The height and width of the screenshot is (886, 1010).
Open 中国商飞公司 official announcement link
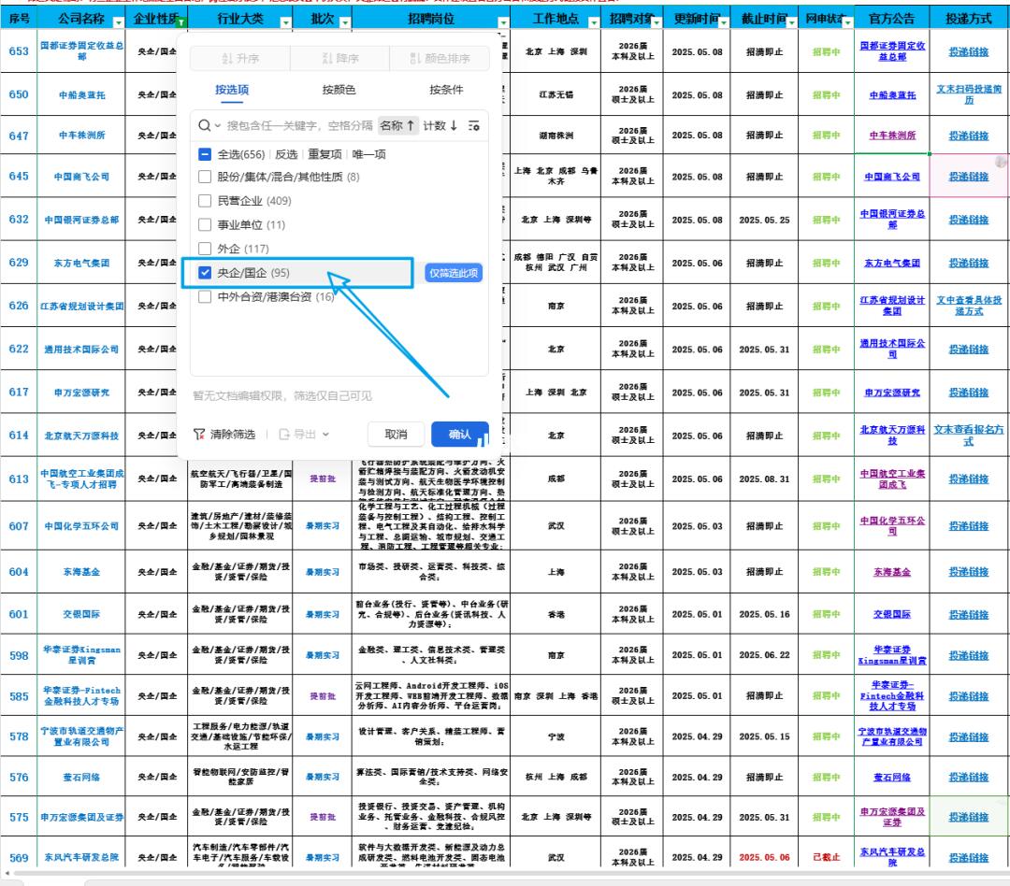click(x=892, y=177)
